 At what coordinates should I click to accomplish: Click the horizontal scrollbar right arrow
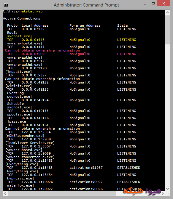click(x=163, y=194)
